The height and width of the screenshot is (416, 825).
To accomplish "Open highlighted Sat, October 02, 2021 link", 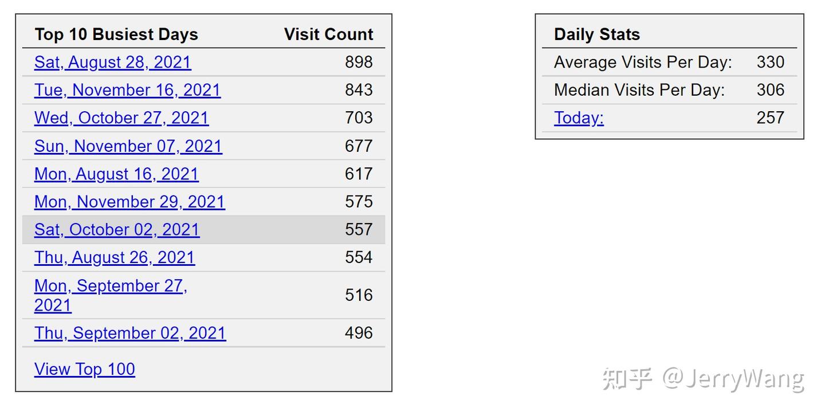I will coord(117,230).
